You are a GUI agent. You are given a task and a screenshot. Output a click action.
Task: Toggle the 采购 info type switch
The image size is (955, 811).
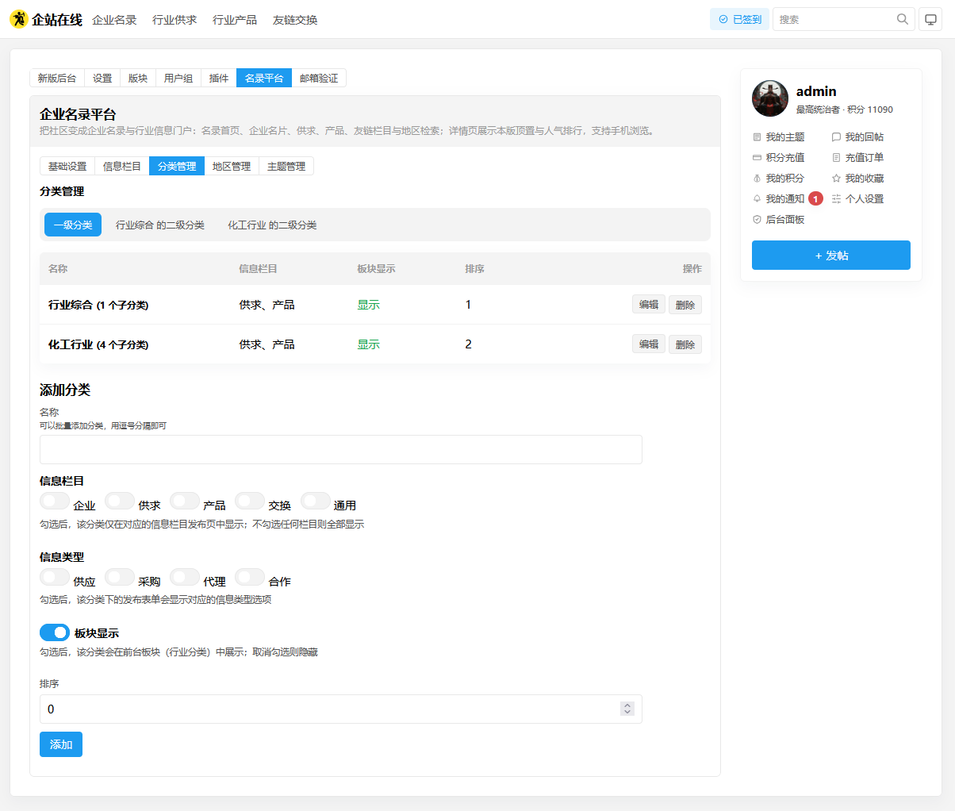click(120, 577)
